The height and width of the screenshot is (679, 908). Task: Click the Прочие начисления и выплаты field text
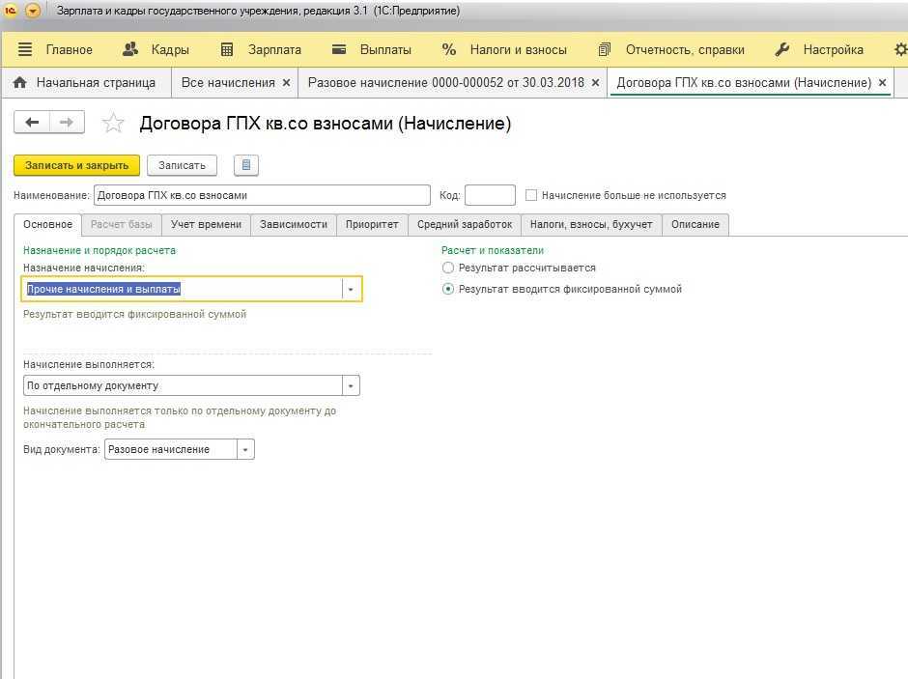[103, 289]
